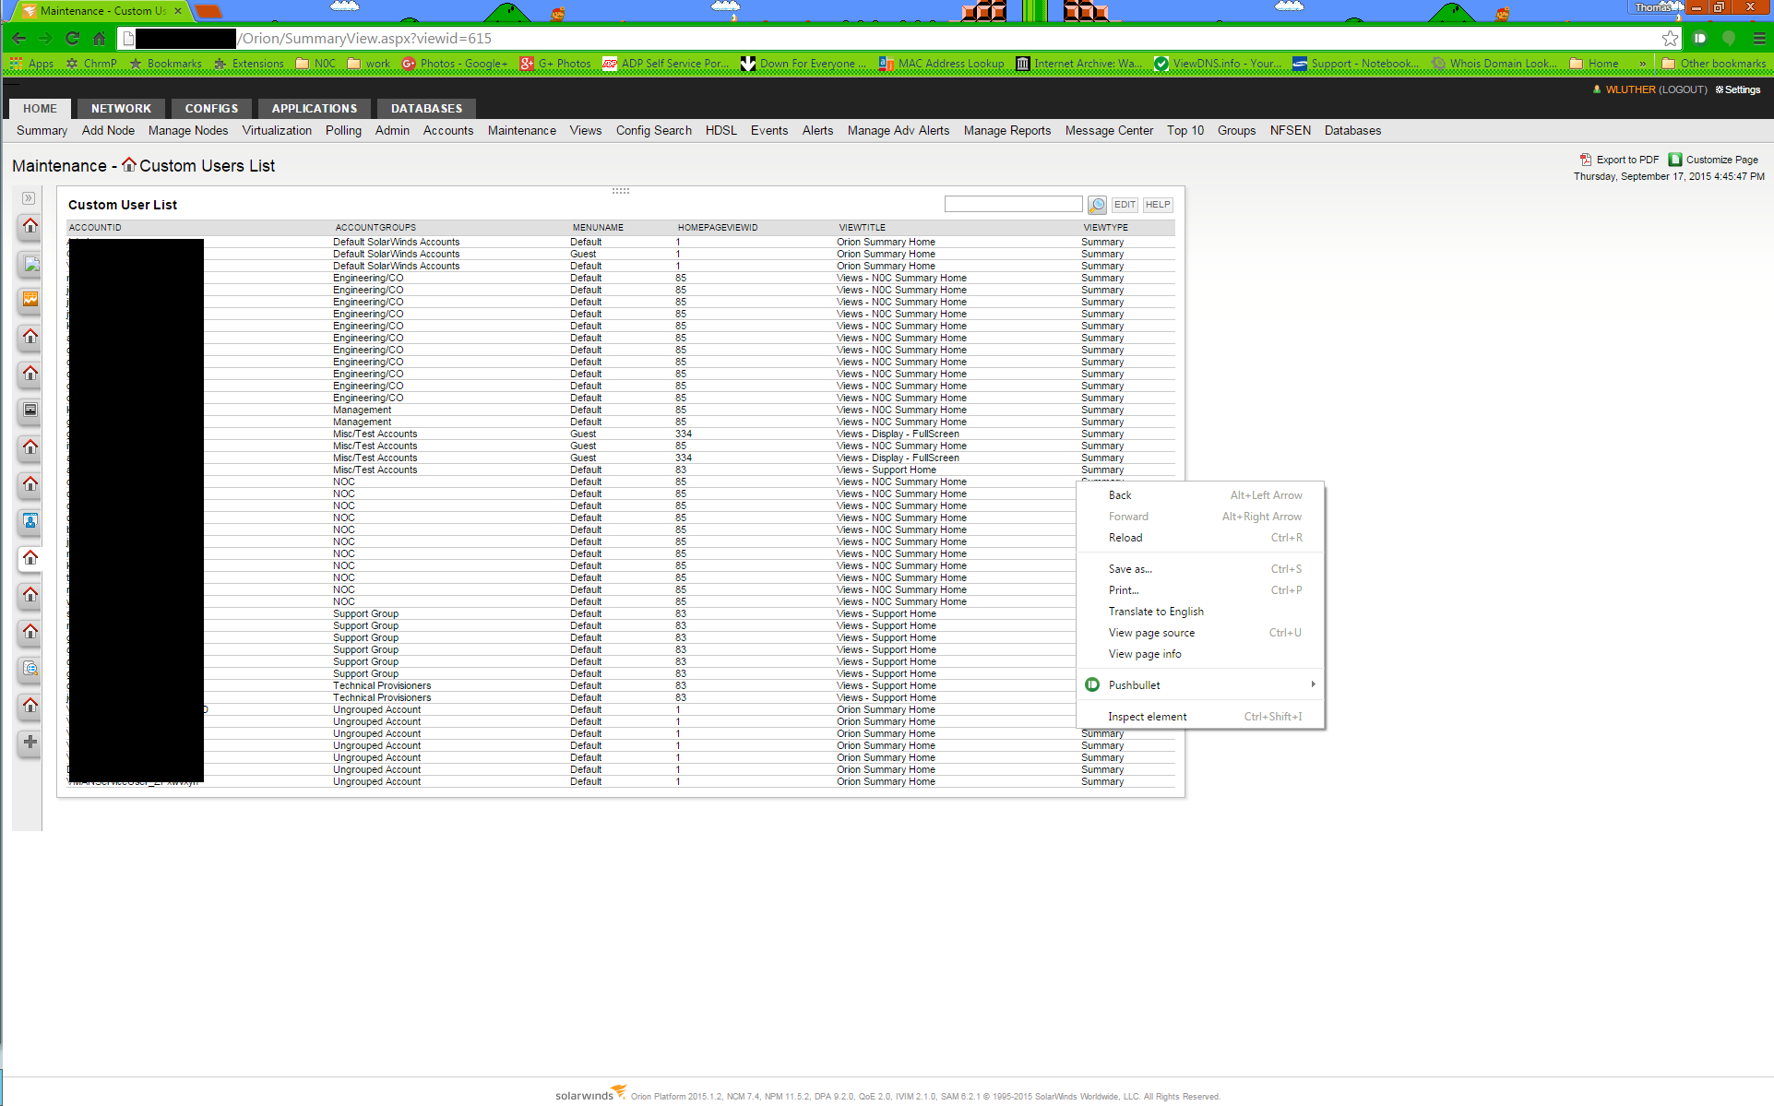Screen dimensions: 1774x1106
Task: Click the user account icon in left sidebar
Action: click(x=30, y=522)
